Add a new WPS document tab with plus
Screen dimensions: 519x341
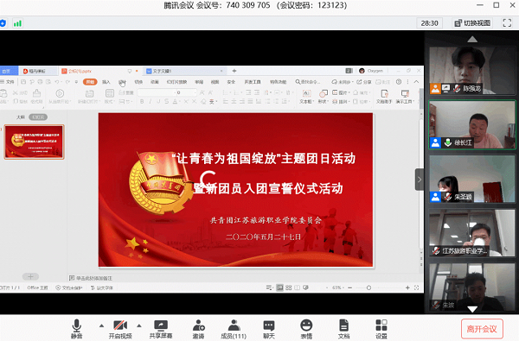(234, 71)
